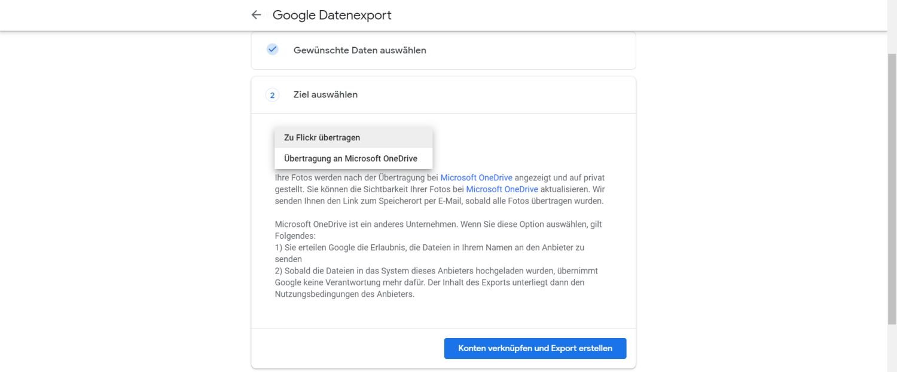Click empty space left of the export button
Viewport: 897px width, 372px height.
tap(347, 348)
